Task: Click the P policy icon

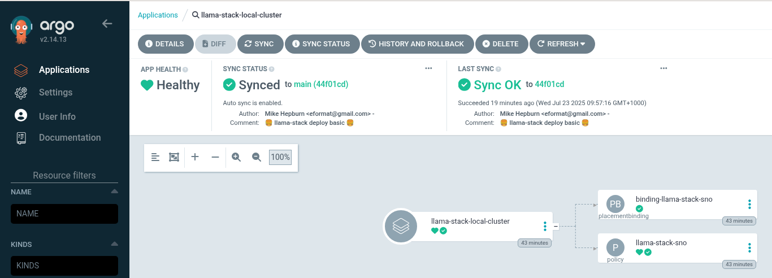Action: [x=615, y=247]
